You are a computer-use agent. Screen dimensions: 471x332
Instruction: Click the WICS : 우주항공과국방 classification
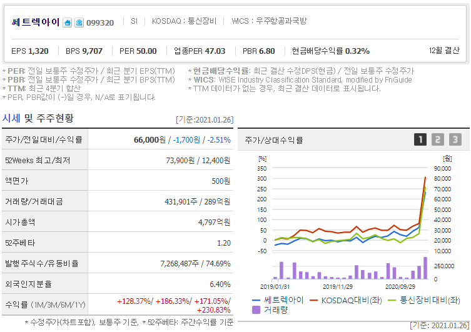[269, 21]
